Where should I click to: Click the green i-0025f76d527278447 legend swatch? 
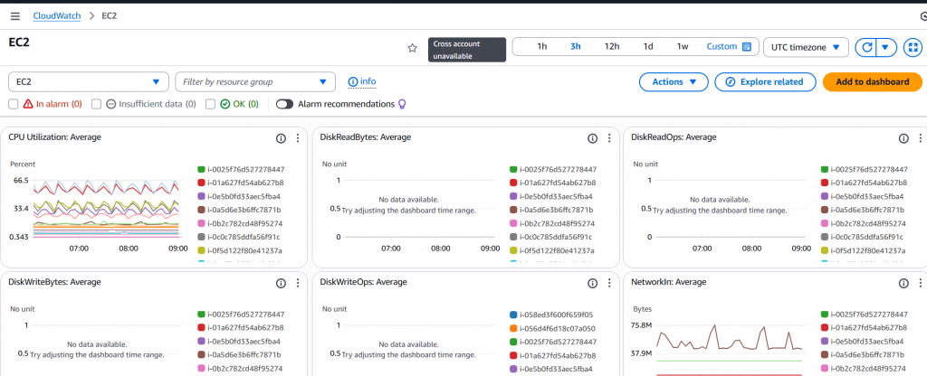click(201, 169)
